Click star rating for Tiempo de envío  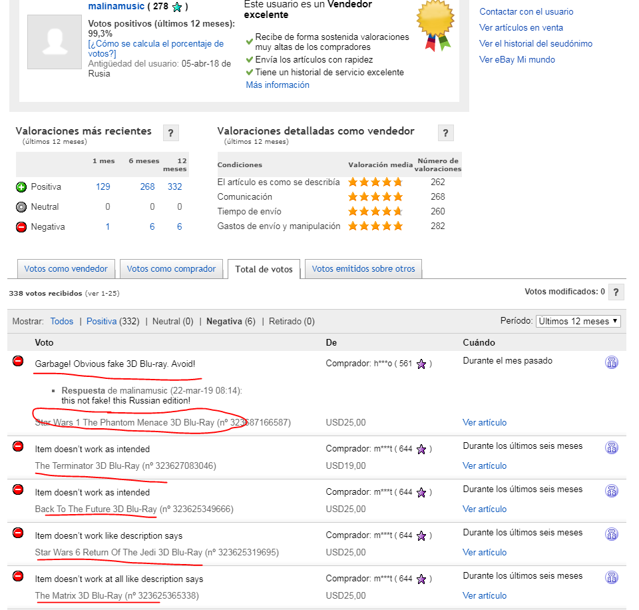(x=375, y=211)
